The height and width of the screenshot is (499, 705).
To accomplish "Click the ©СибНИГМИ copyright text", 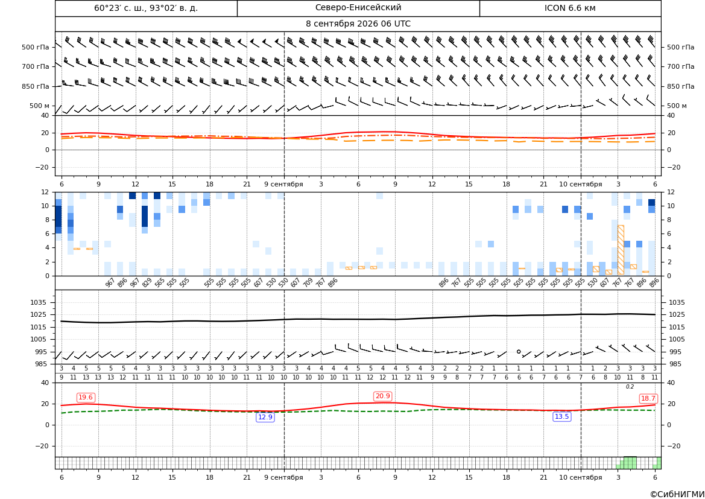I will click(x=677, y=495).
